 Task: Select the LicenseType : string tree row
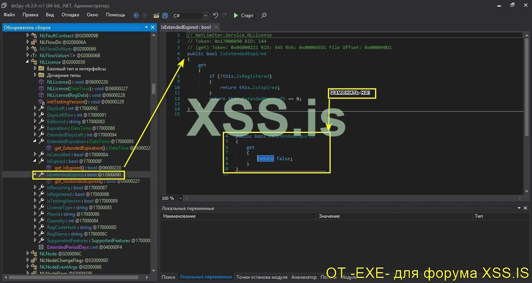pos(79,208)
